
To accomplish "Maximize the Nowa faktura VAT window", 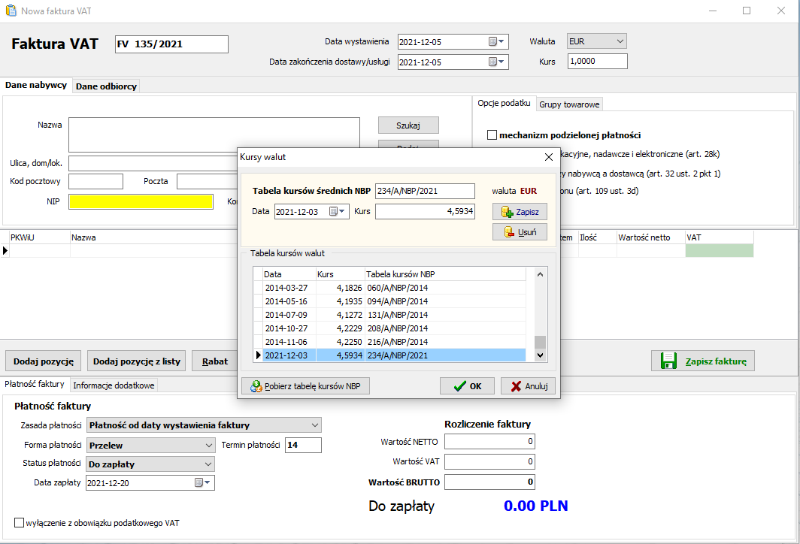I will (x=747, y=11).
